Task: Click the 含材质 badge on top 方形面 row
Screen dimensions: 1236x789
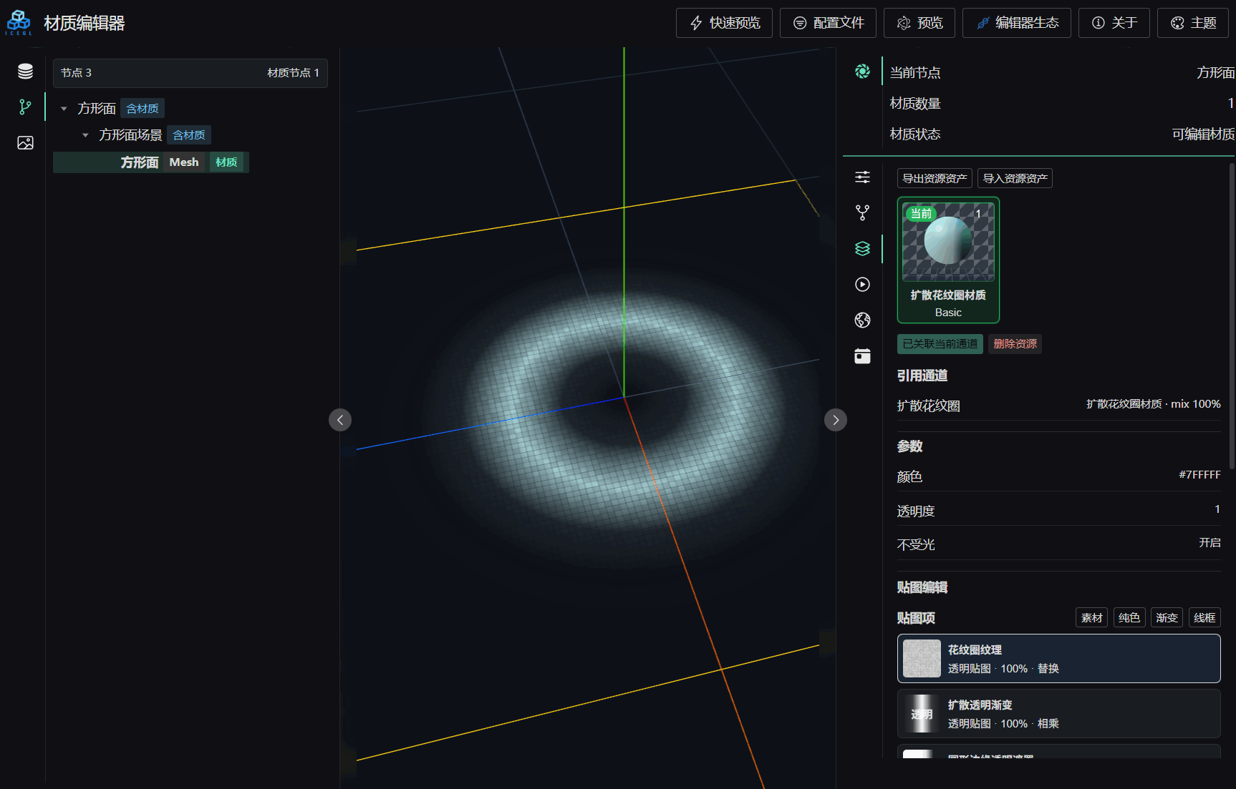Action: [x=143, y=109]
